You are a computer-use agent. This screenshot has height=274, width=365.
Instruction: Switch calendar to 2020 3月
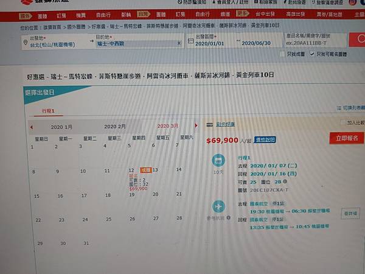point(168,126)
